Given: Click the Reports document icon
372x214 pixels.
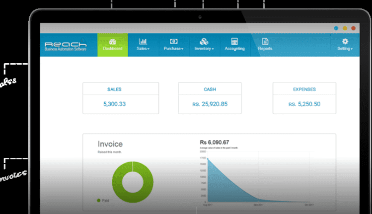Looking at the screenshot, I should coord(265,42).
